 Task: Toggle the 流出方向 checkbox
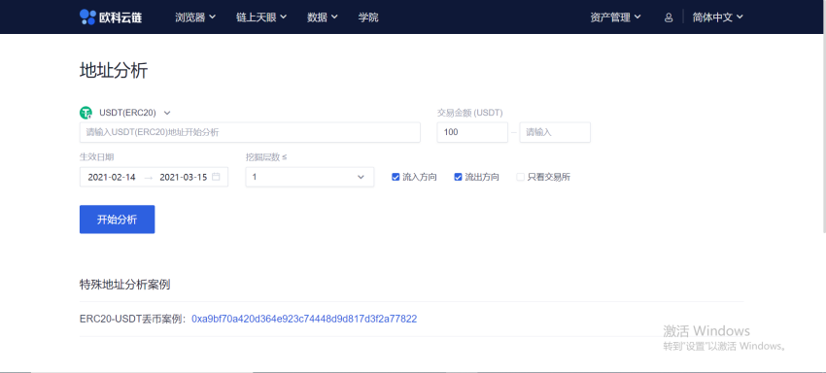point(458,177)
